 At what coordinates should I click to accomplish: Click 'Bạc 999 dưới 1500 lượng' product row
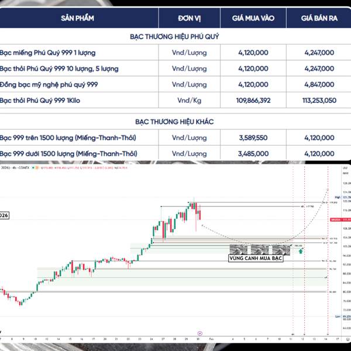[68, 154]
